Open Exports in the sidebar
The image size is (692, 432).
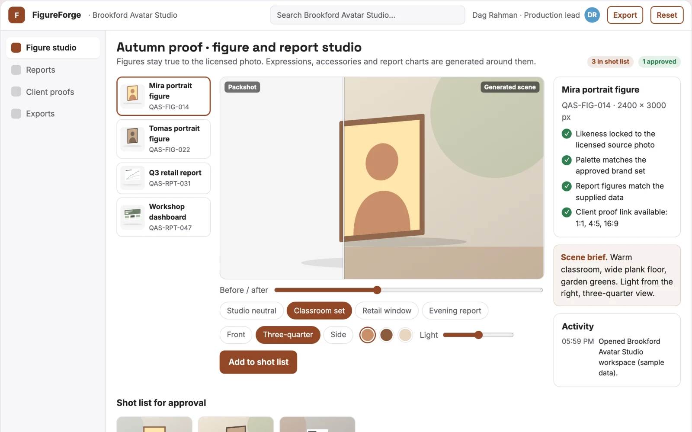pyautogui.click(x=53, y=114)
